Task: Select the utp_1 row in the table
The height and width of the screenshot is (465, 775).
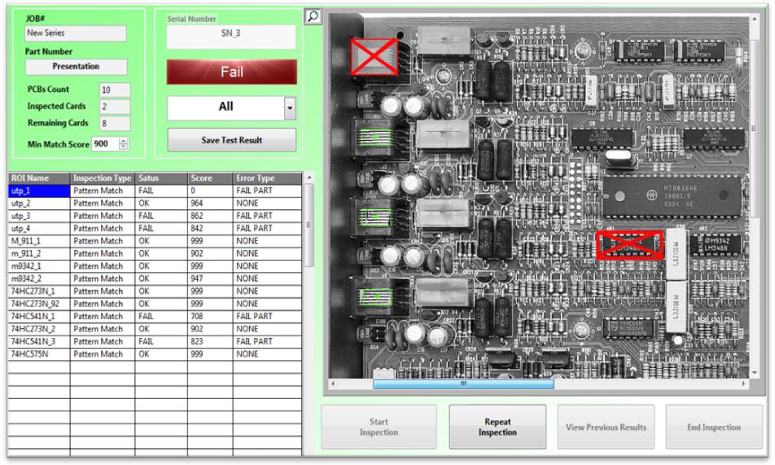Action: tap(39, 189)
